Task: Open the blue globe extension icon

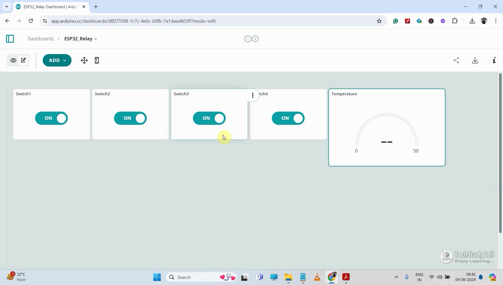Action: point(419,21)
